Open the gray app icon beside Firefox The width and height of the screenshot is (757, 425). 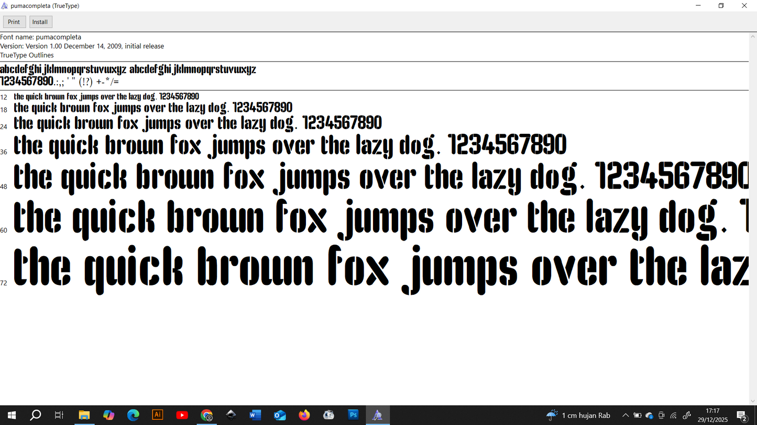coord(329,415)
